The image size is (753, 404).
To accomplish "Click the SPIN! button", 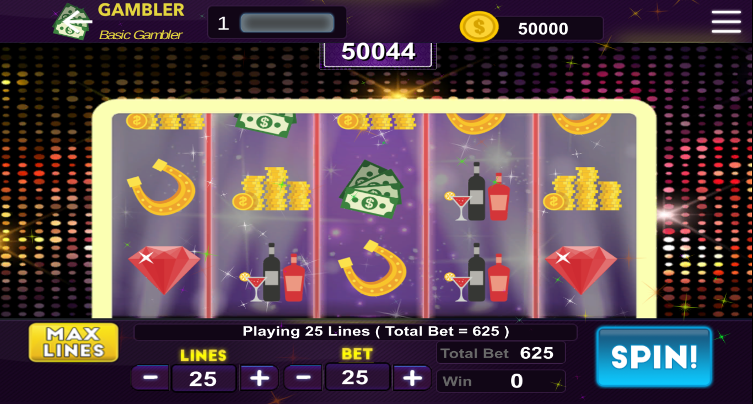I will 654,357.
